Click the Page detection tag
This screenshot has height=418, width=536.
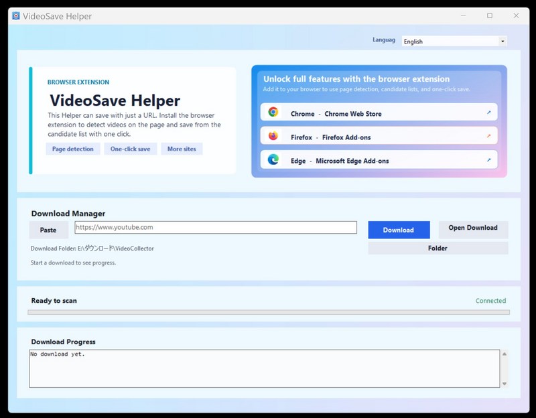click(x=73, y=149)
